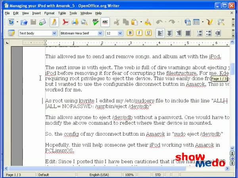Image resolution: width=238 pixels, height=178 pixels.
Task: Toggle Bold formatting
Action: tap(130, 33)
